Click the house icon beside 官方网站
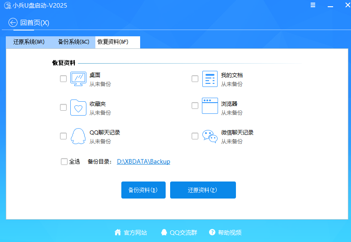Screen dimensions: 351x242 [x=117, y=232]
